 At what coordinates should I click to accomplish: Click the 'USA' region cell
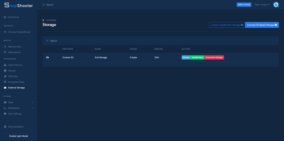[x=157, y=58]
